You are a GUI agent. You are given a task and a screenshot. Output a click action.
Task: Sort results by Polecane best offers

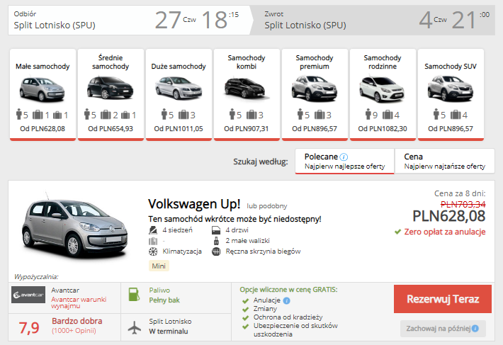[x=344, y=162]
